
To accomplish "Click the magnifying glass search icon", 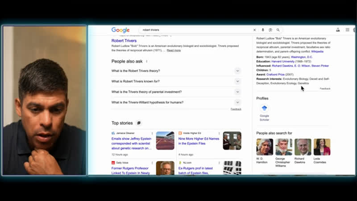I will point(278,30).
